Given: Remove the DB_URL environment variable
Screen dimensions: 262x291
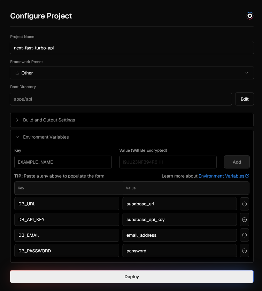Looking at the screenshot, I should point(244,204).
